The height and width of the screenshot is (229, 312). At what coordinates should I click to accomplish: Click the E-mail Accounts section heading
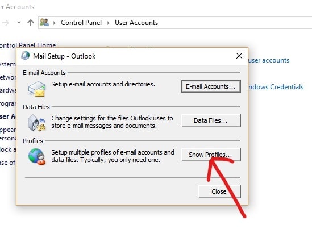[x=44, y=73]
